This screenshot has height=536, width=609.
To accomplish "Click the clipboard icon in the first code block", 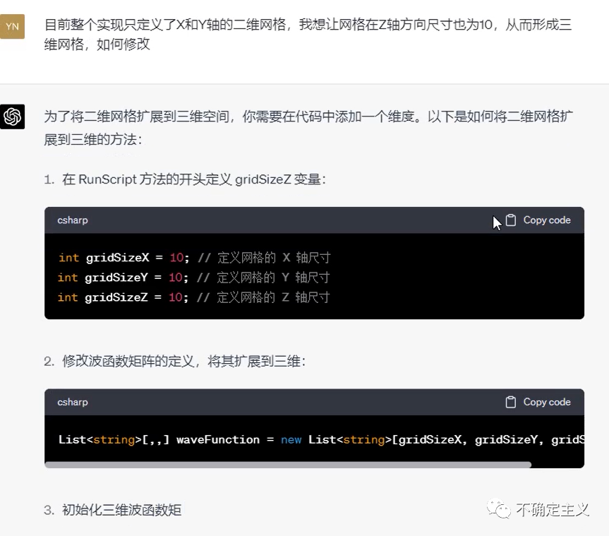I will 512,220.
